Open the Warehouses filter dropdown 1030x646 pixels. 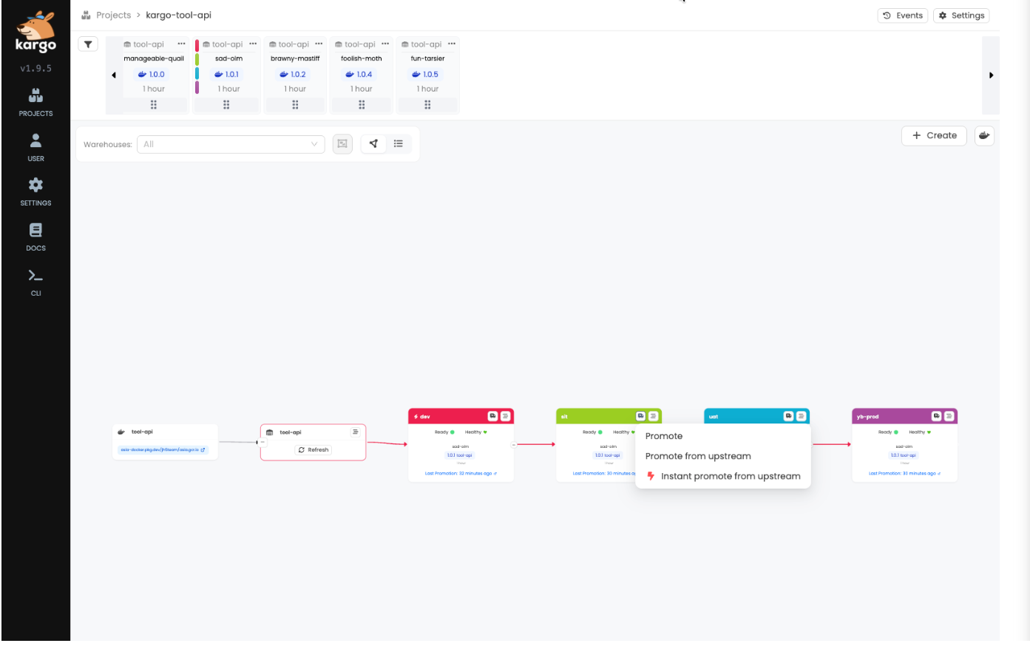click(231, 144)
